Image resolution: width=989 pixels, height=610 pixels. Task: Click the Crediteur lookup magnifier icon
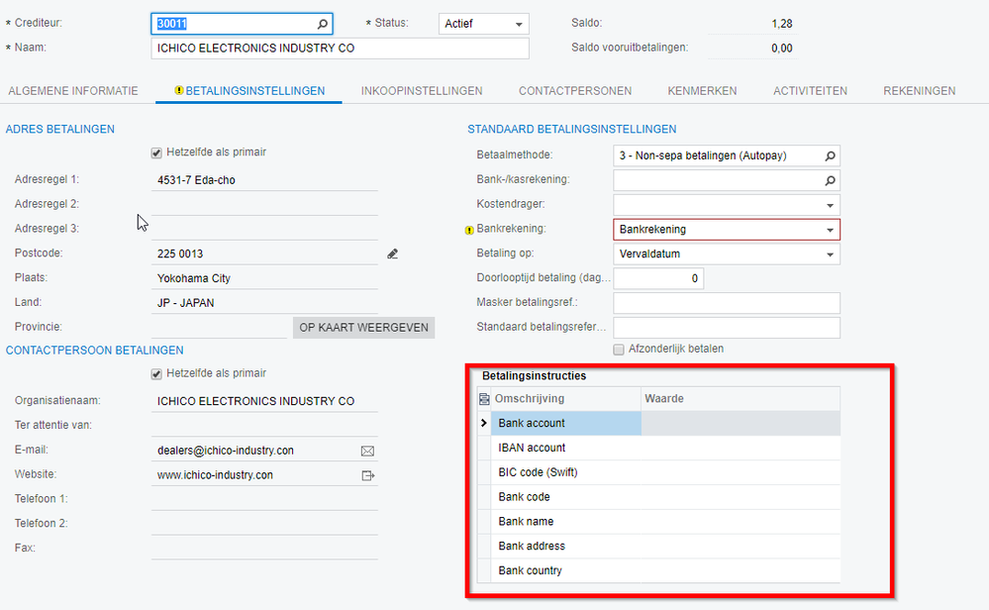tap(323, 24)
